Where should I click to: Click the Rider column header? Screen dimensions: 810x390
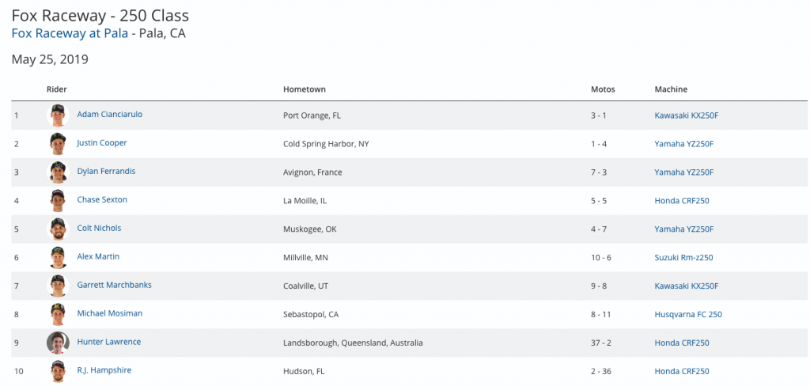pos(56,89)
